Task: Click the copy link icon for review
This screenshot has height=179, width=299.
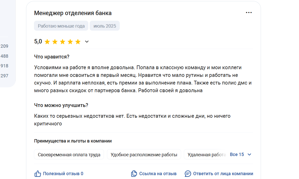Action: click(134, 174)
